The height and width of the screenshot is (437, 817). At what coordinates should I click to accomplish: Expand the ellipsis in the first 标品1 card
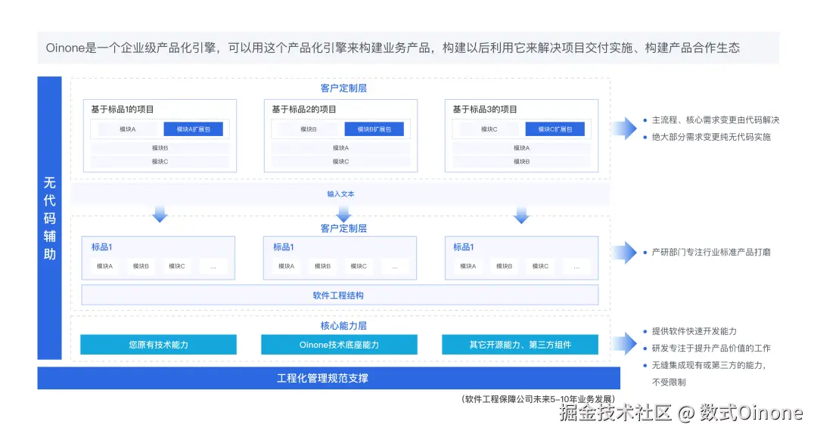click(x=213, y=266)
